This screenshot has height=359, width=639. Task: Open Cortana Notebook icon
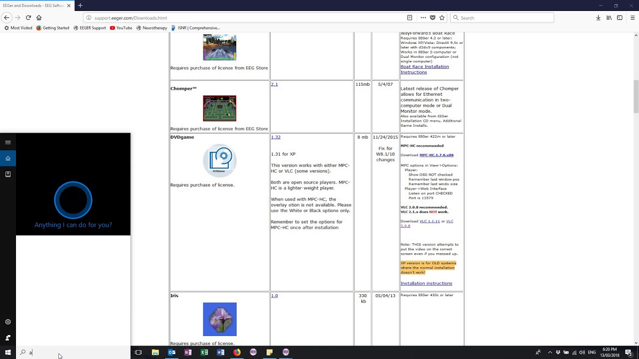click(8, 174)
